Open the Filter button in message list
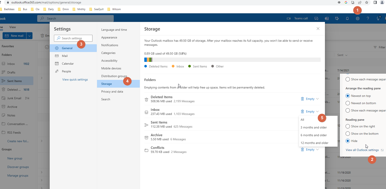 click(x=379, y=47)
